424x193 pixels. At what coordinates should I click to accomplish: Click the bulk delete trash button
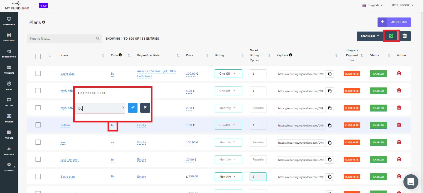(x=405, y=36)
